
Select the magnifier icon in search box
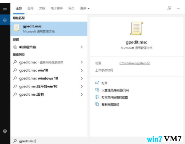pos(15,141)
